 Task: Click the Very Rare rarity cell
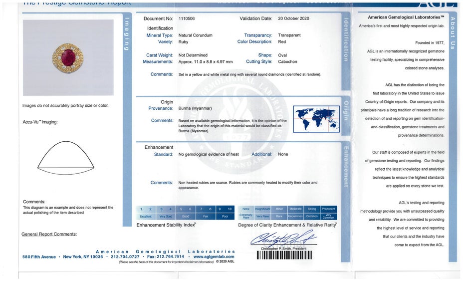click(x=262, y=217)
